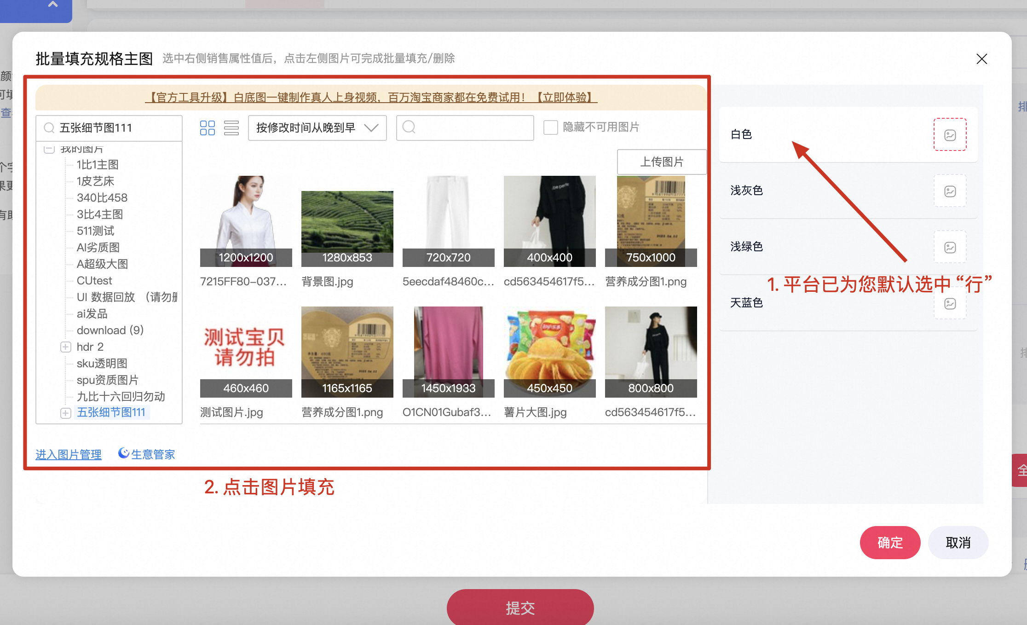Select the 400x400 black outfit thumbnail
Viewport: 1027px width, 625px height.
550,221
